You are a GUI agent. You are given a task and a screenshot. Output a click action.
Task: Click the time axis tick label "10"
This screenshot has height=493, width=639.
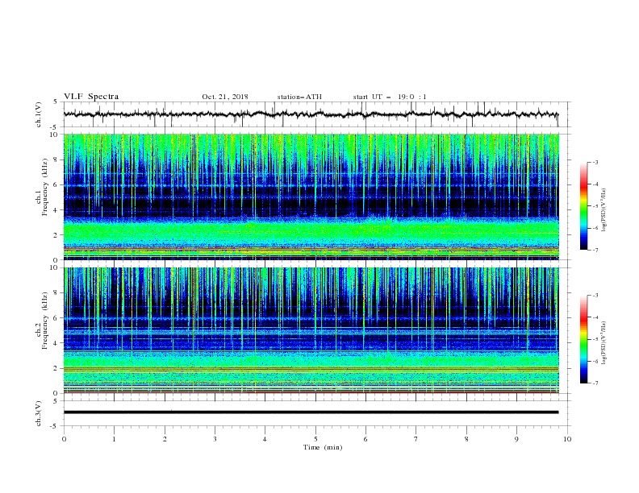tap(567, 439)
